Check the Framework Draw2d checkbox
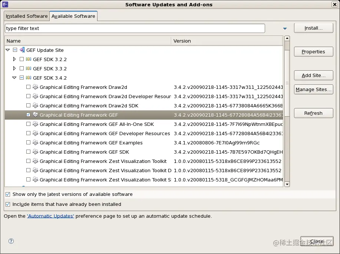The height and width of the screenshot is (254, 340). 28,87
